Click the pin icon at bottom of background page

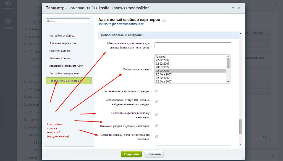pyautogui.click(x=272, y=156)
